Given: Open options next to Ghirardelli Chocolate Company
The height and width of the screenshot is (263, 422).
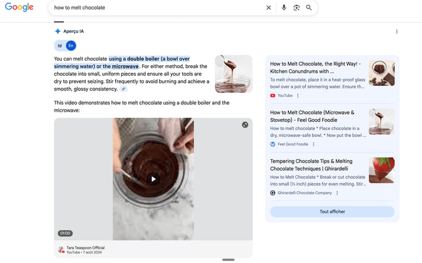Looking at the screenshot, I should pyautogui.click(x=337, y=193).
